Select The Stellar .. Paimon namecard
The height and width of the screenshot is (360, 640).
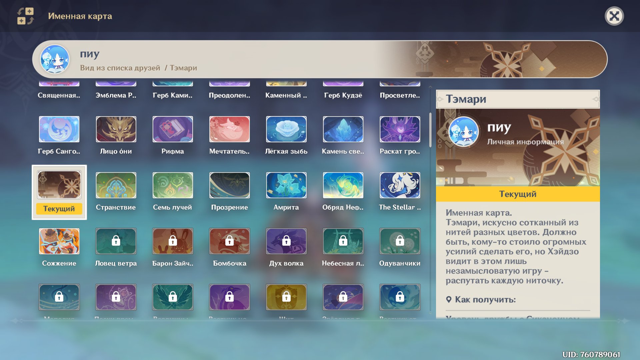click(400, 185)
